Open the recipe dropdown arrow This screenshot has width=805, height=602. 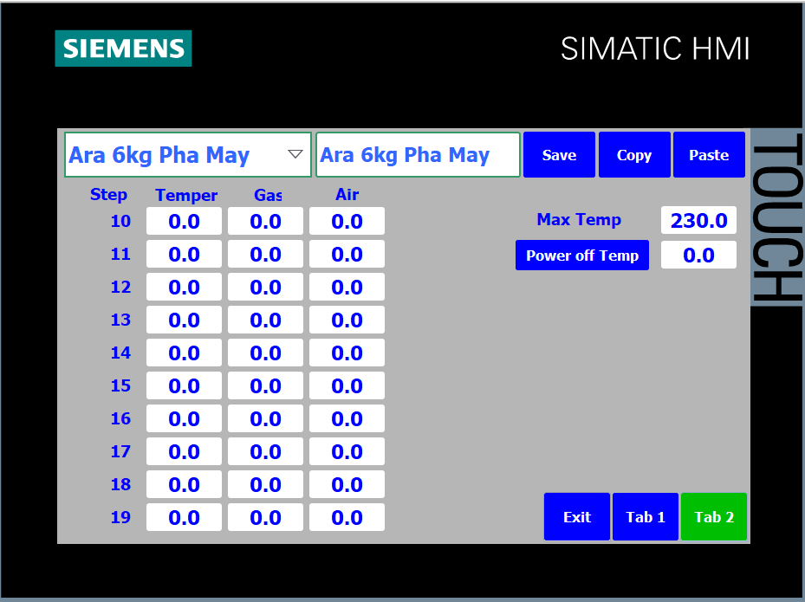(295, 154)
